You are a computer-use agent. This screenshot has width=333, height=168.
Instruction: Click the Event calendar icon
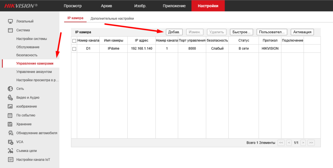10,116
